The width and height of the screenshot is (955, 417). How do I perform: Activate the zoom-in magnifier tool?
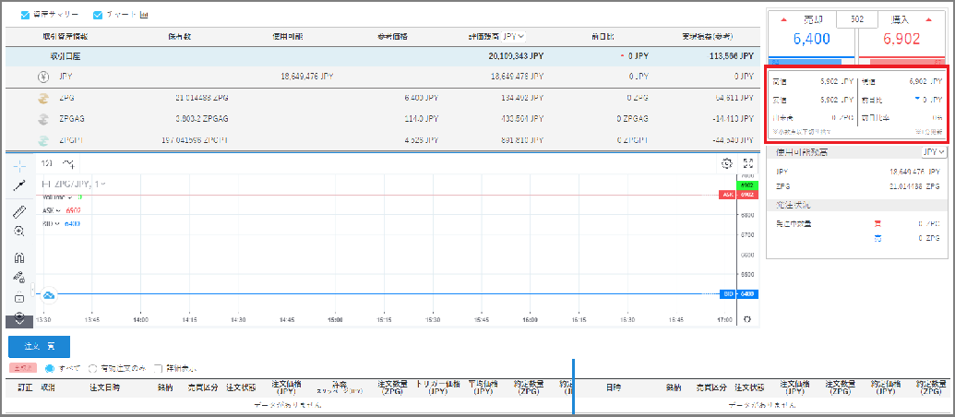19,232
